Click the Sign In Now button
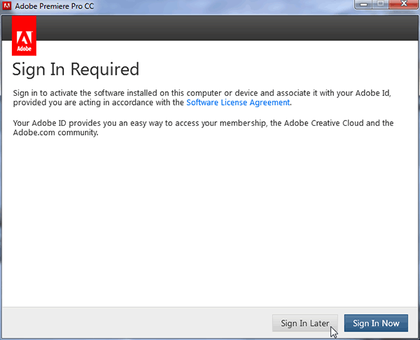 [376, 323]
